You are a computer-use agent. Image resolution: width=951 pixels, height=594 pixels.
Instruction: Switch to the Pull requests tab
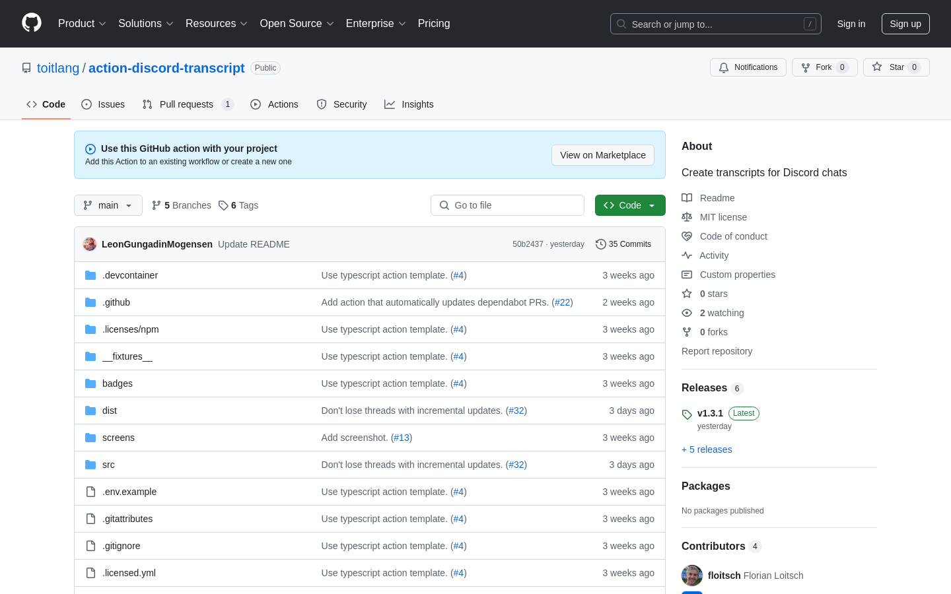click(188, 104)
